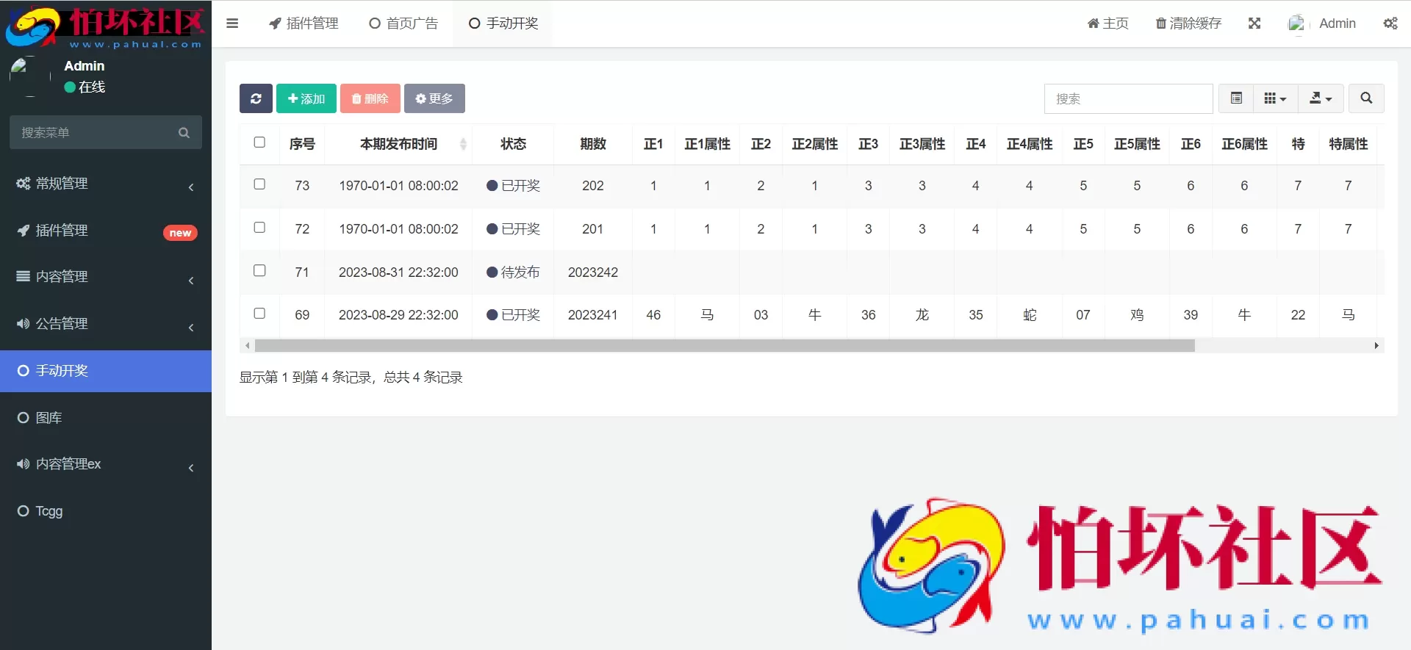Click the 龙 cell in row 69
Viewport: 1411px width, 650px height.
922,315
